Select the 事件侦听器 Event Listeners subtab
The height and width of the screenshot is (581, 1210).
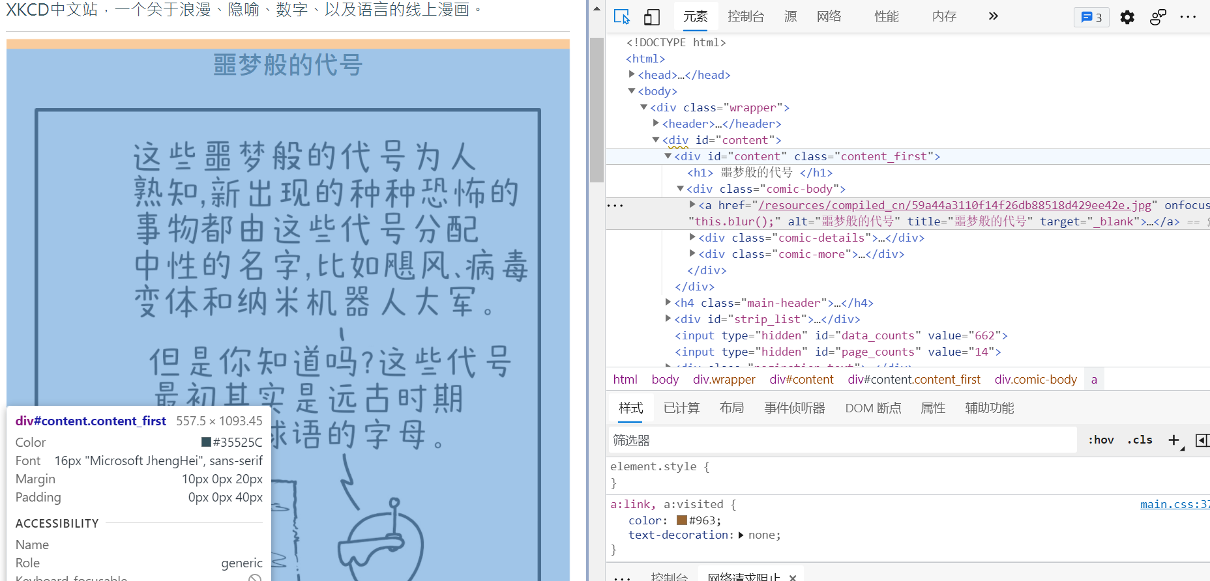click(x=795, y=408)
